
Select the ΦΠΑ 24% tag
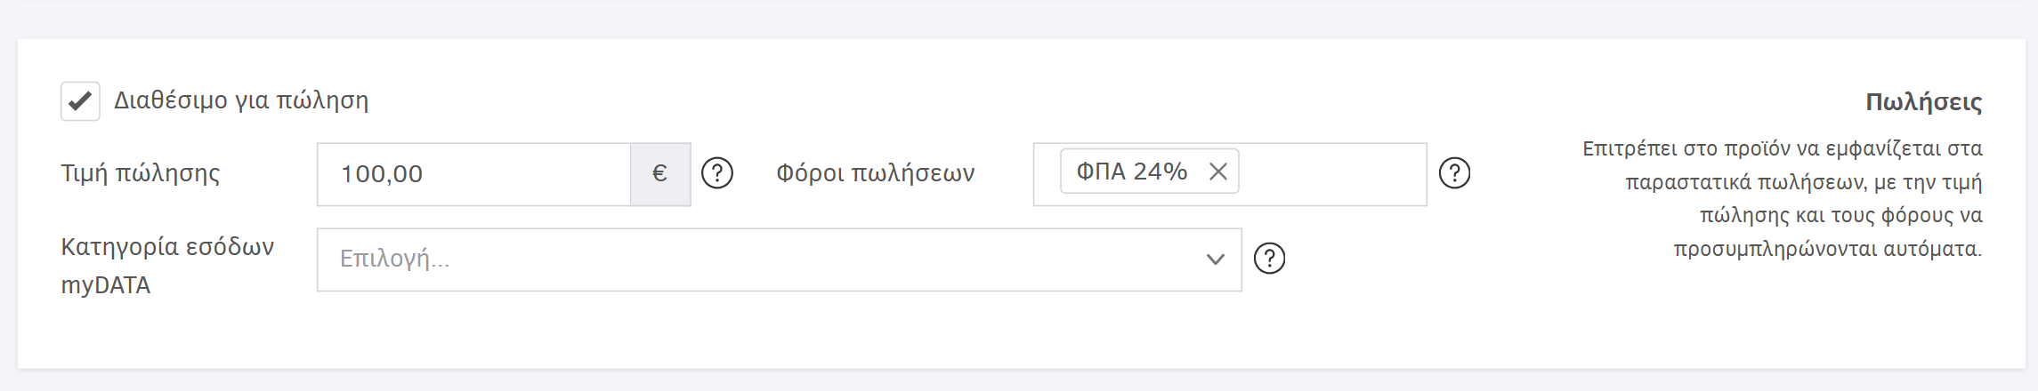1131,172
